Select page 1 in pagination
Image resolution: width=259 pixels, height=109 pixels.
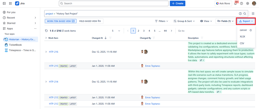(133, 31)
